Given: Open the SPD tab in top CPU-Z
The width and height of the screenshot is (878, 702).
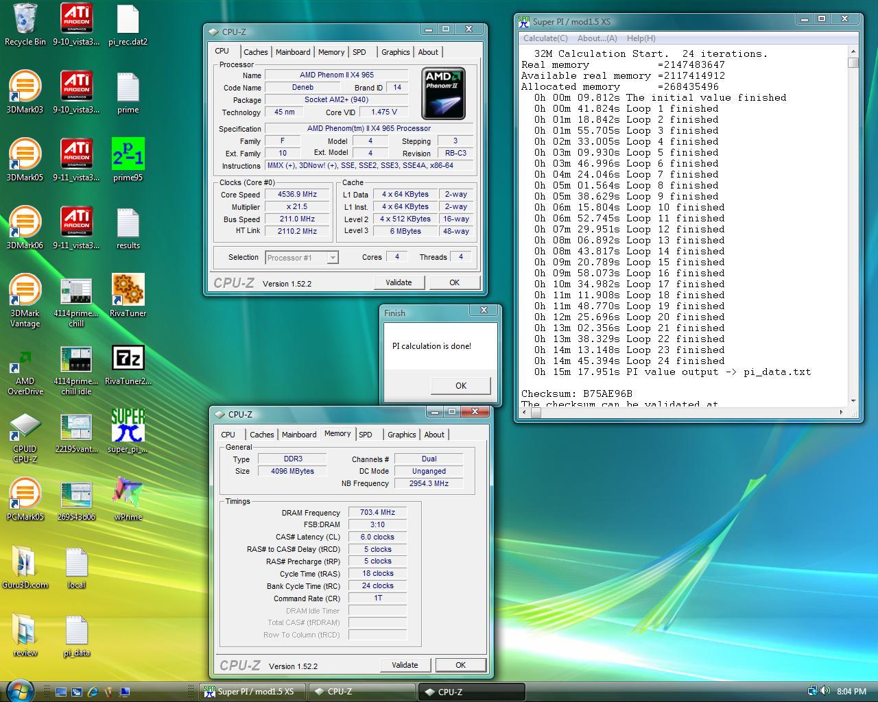Looking at the screenshot, I should tap(359, 52).
